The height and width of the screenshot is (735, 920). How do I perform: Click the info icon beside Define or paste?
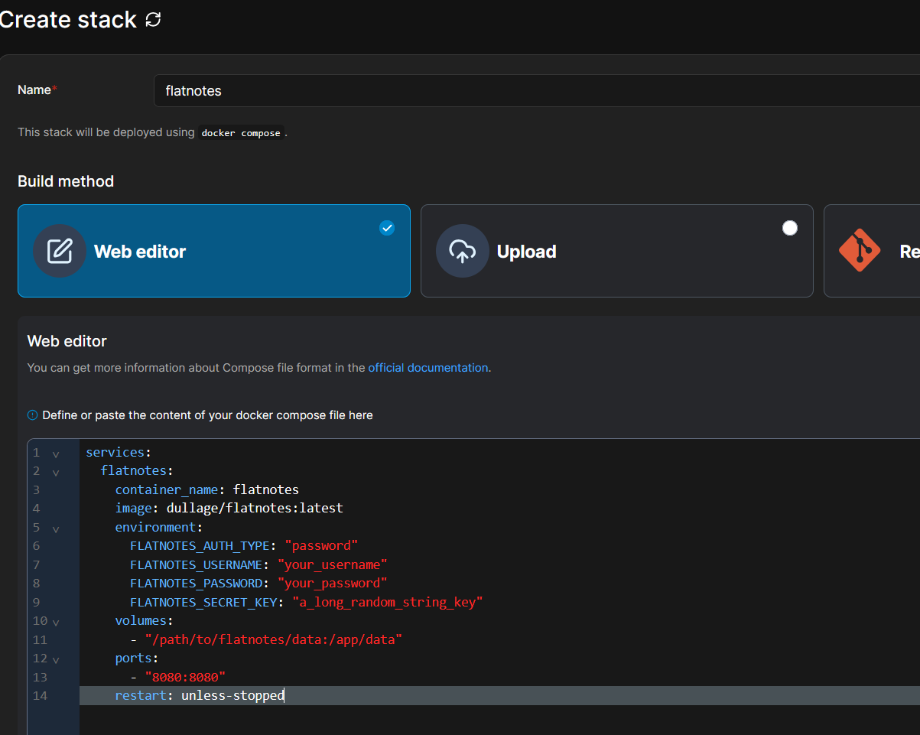(x=32, y=415)
